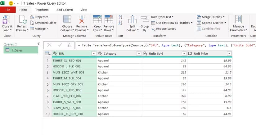Click the Remove Rows icon
This screenshot has width=256, height=135.
(109, 19)
